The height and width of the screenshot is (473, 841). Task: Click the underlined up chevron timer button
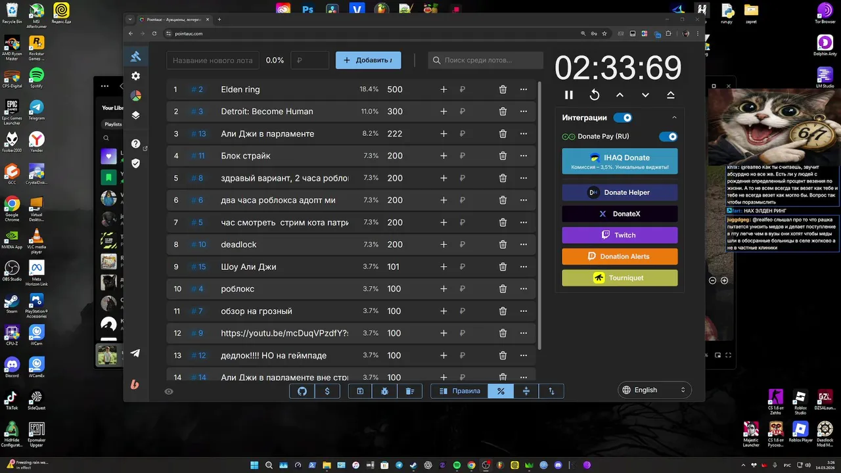pyautogui.click(x=670, y=95)
